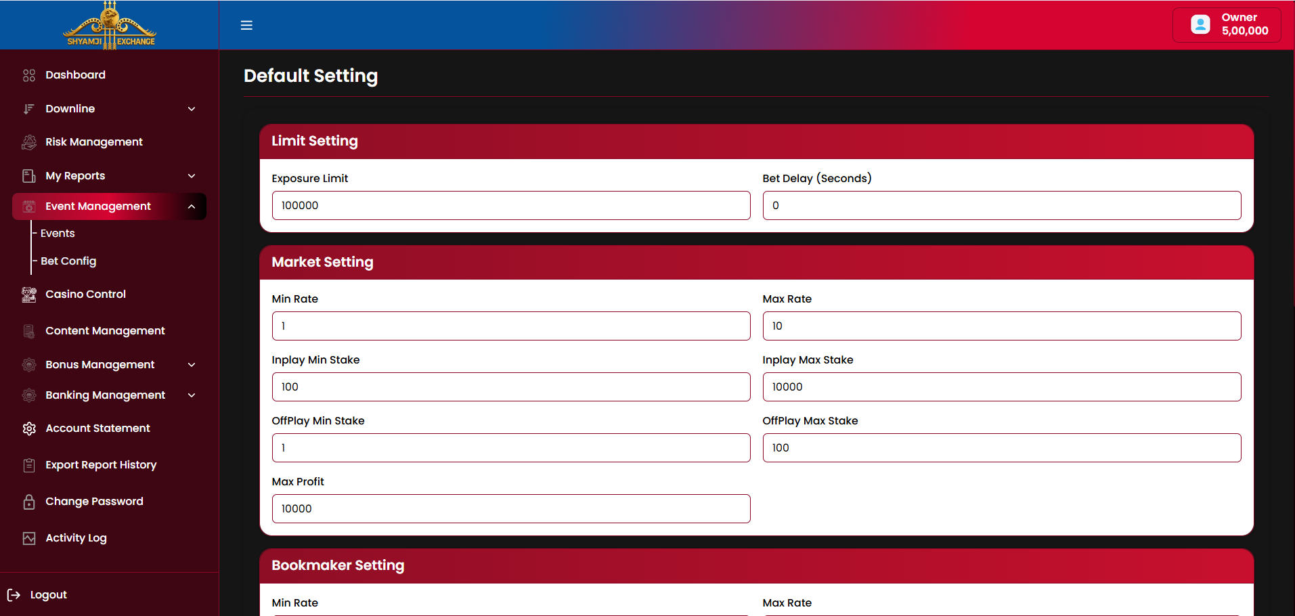The width and height of the screenshot is (1295, 616).
Task: Click the My Reports menu label
Action: [x=75, y=176]
